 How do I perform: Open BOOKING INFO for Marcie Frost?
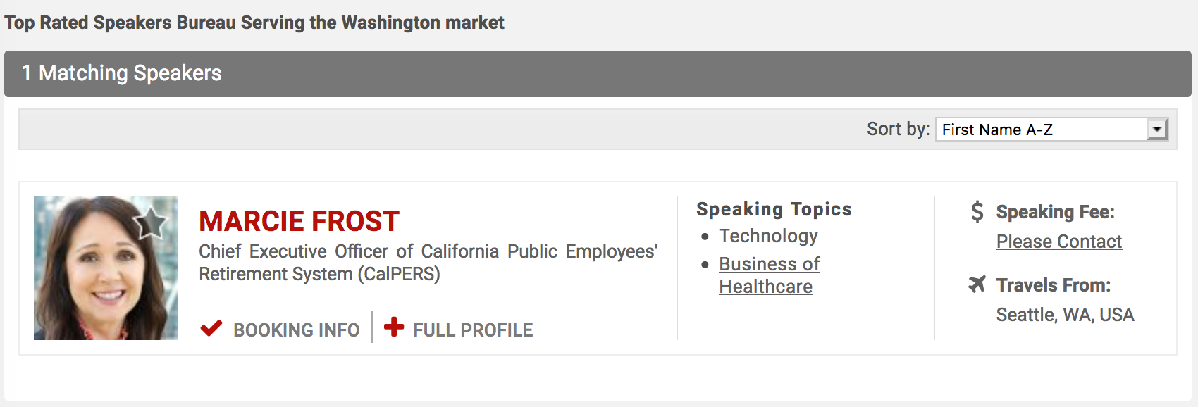tap(296, 330)
